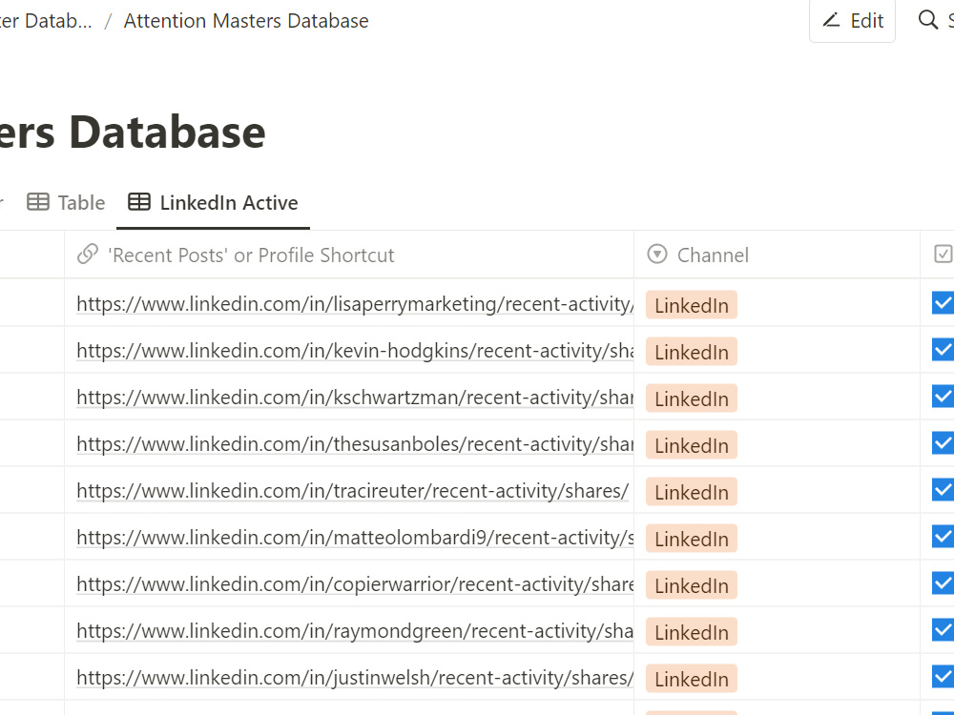
Task: Click the Channel select-type icon
Action: point(657,255)
